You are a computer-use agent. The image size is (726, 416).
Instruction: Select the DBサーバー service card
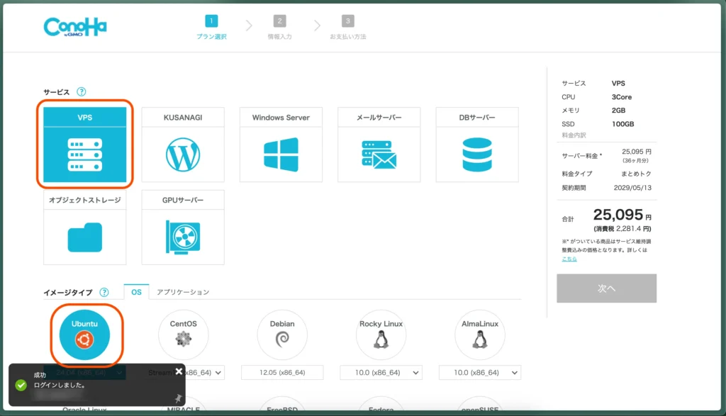click(x=477, y=145)
